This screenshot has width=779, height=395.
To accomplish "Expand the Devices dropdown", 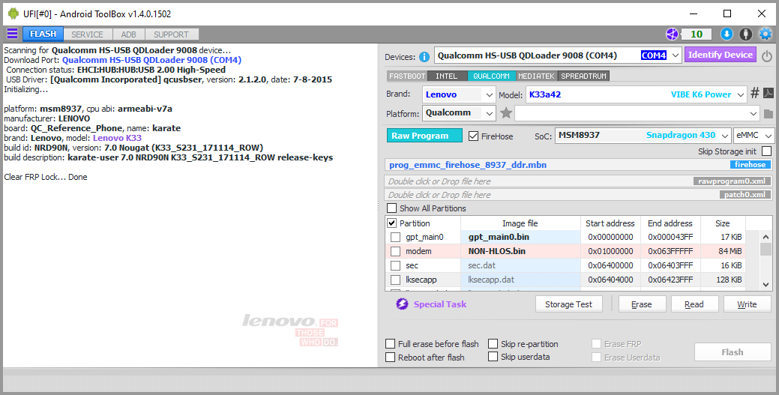I will pos(676,55).
